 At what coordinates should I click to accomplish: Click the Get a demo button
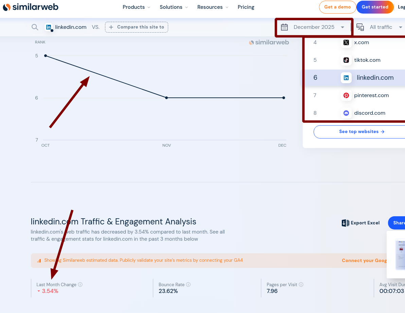pos(337,7)
